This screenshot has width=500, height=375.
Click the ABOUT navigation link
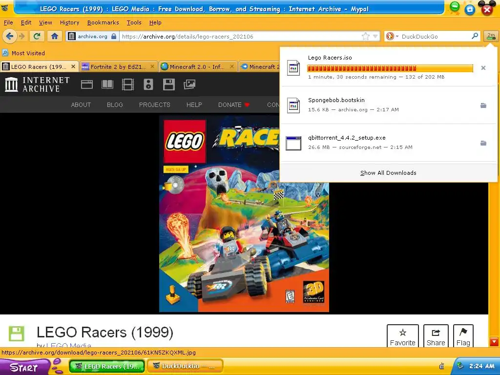(x=81, y=104)
